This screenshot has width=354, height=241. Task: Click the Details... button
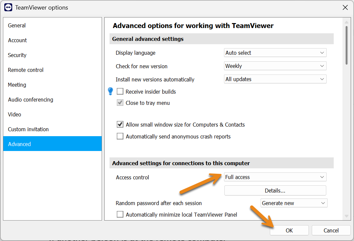(275, 191)
